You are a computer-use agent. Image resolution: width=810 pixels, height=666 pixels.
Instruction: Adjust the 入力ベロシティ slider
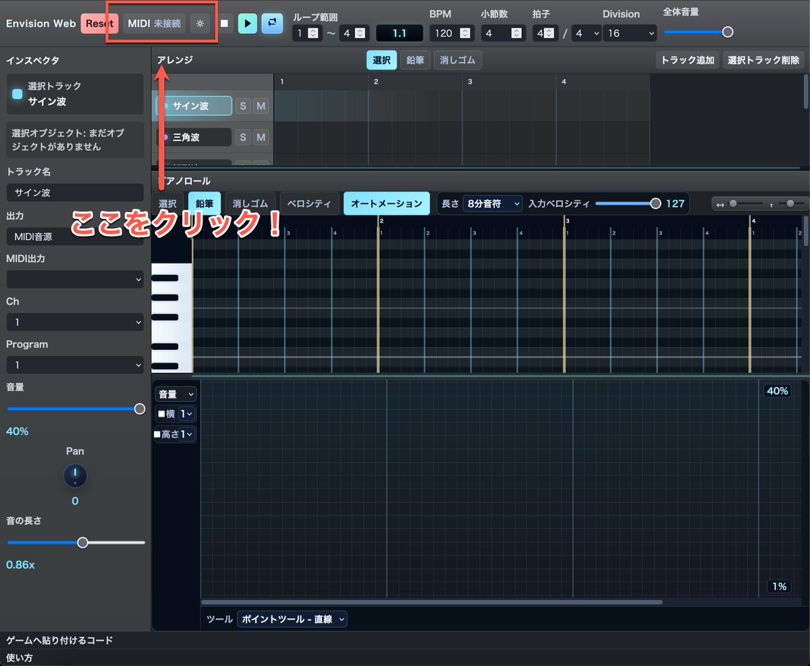[628, 203]
